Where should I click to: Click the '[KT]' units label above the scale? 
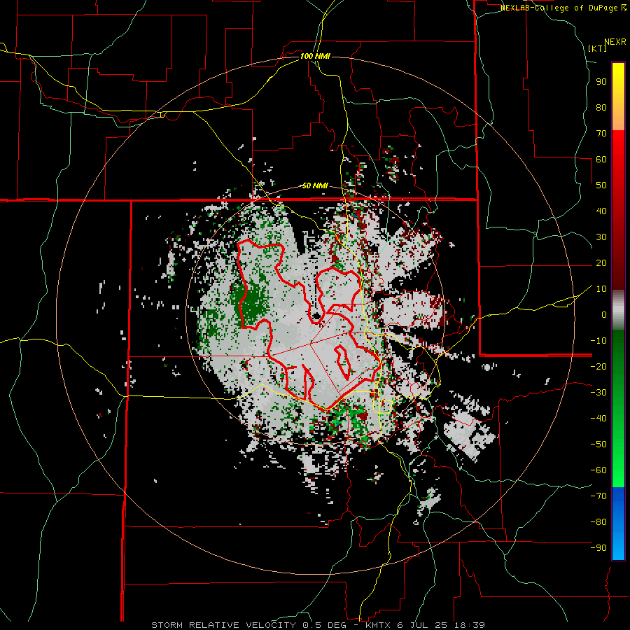598,48
